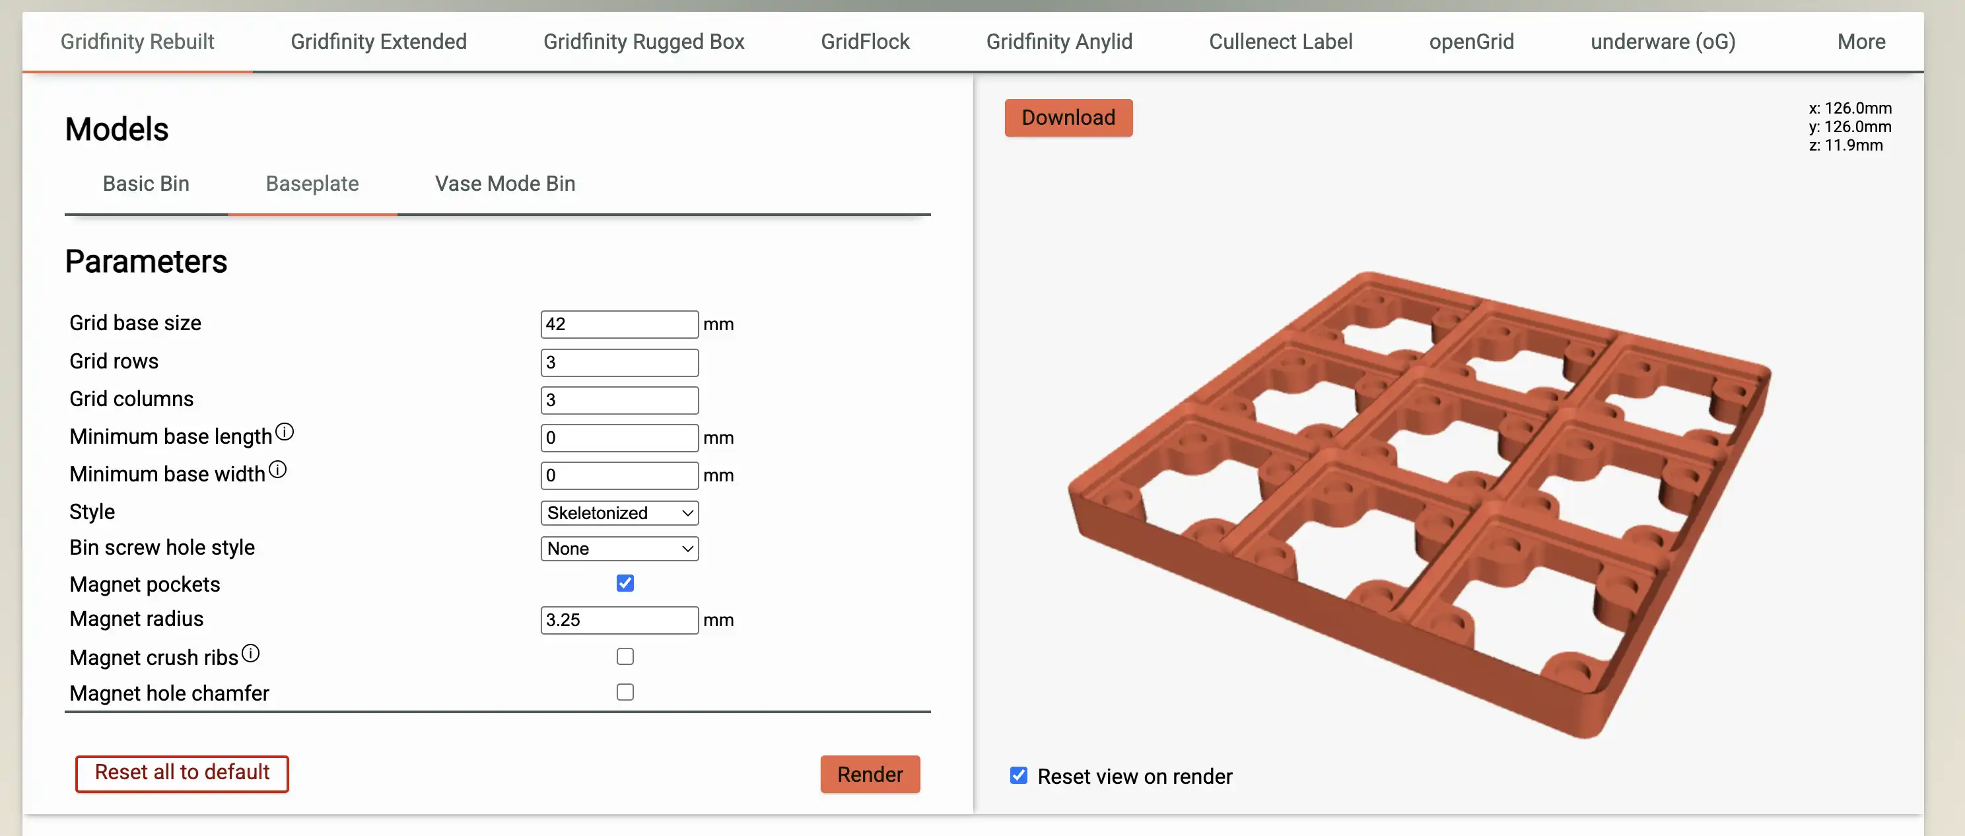Image resolution: width=1965 pixels, height=836 pixels.
Task: Click Reset all to default
Action: (182, 773)
